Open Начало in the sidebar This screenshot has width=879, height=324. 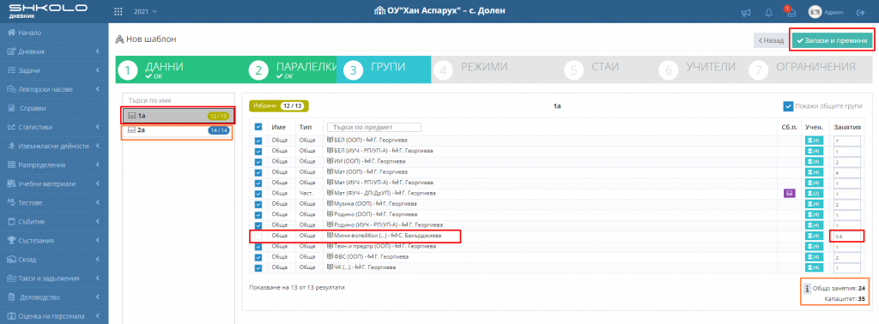(x=54, y=33)
